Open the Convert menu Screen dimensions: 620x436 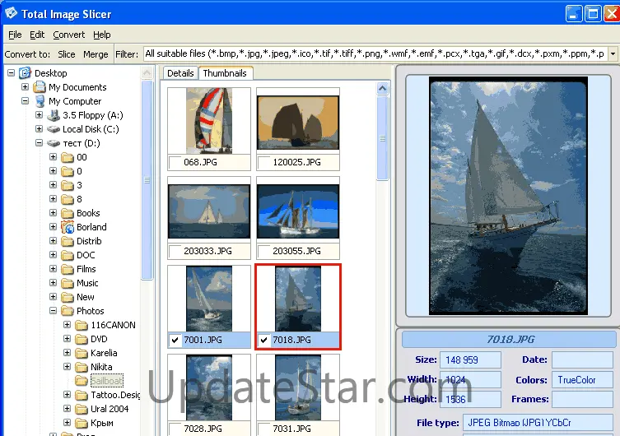coord(69,35)
